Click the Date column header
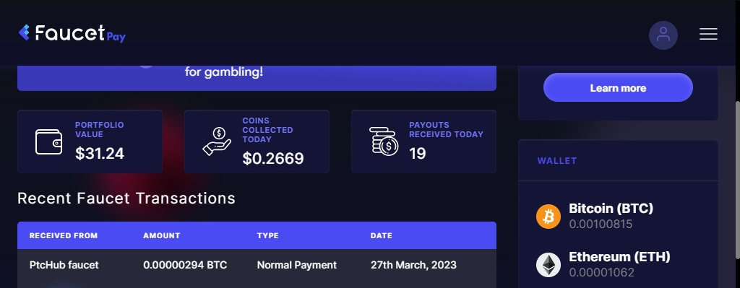Image resolution: width=740 pixels, height=288 pixels. click(381, 236)
